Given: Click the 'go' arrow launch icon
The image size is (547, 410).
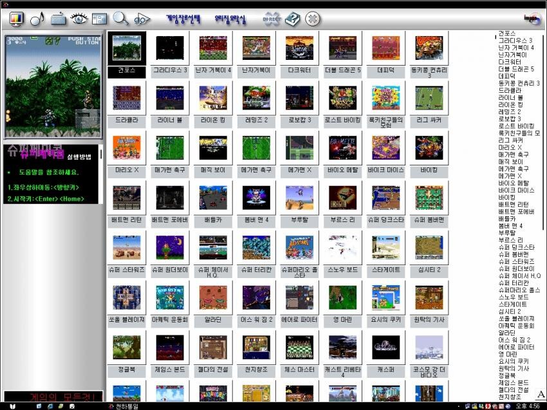Looking at the screenshot, I should pyautogui.click(x=142, y=19).
